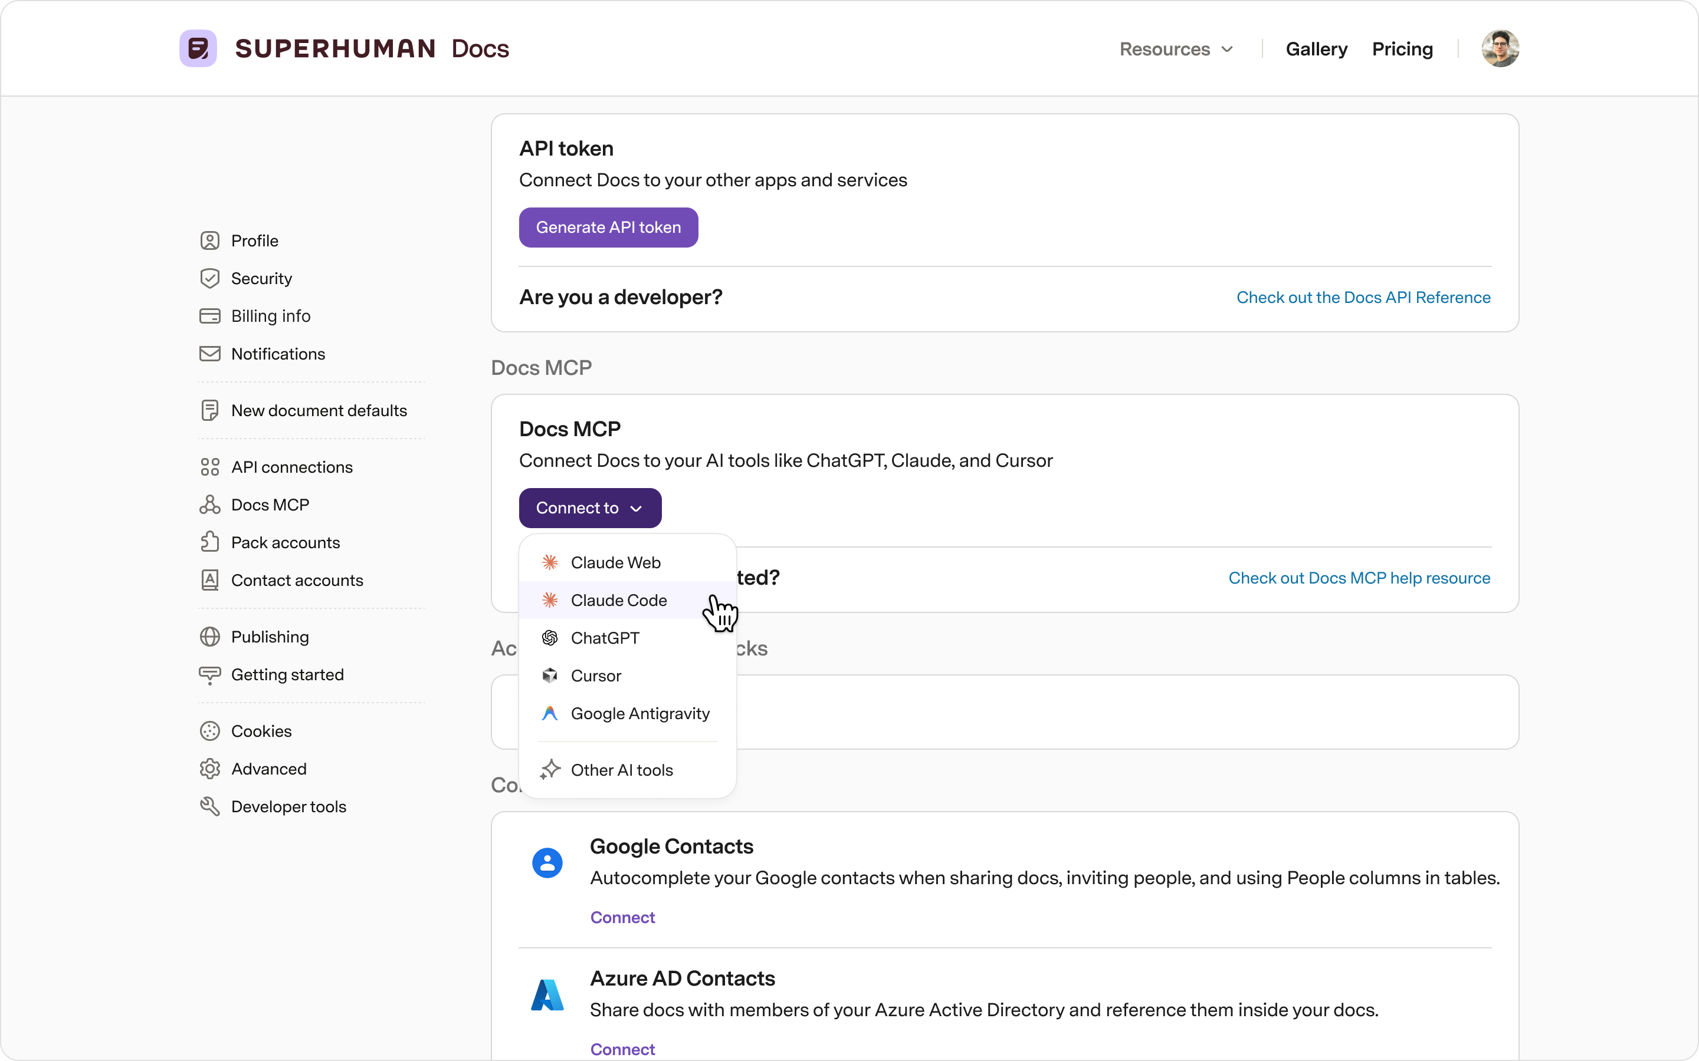Open Contact accounts label

point(298,581)
